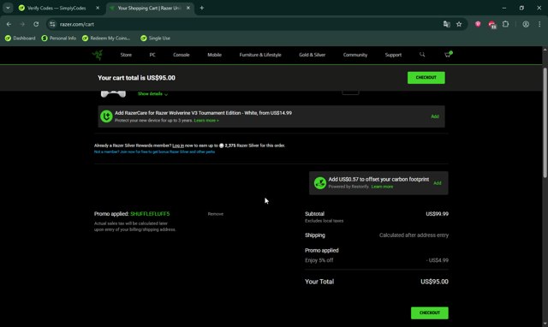
Task: Open the Community menu
Action: 355,55
